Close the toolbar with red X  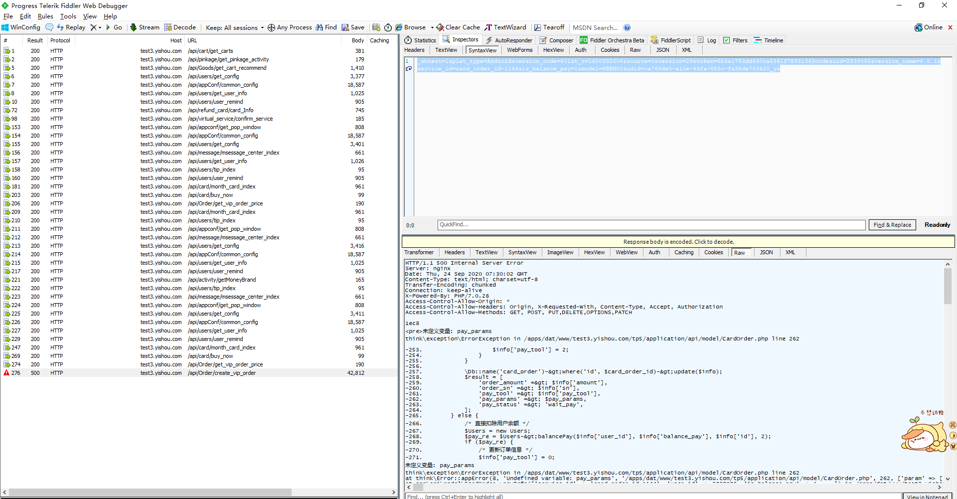950,27
